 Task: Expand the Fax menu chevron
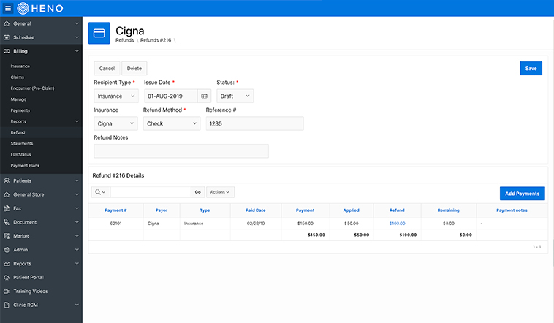(77, 208)
